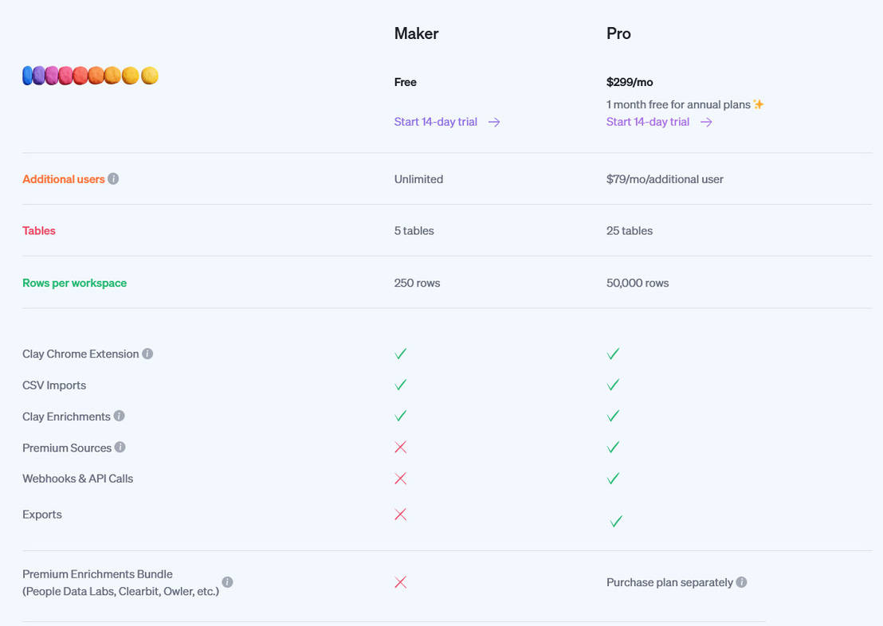Image resolution: width=883 pixels, height=626 pixels.
Task: Click the arrow icon next to Maker's trial link
Action: point(494,122)
